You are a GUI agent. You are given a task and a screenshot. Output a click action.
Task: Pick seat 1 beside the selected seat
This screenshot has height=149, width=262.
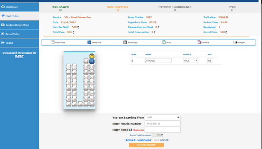click(86, 61)
